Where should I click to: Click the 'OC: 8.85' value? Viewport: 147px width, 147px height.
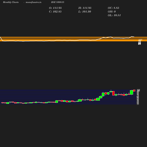pyautogui.click(x=113, y=8)
